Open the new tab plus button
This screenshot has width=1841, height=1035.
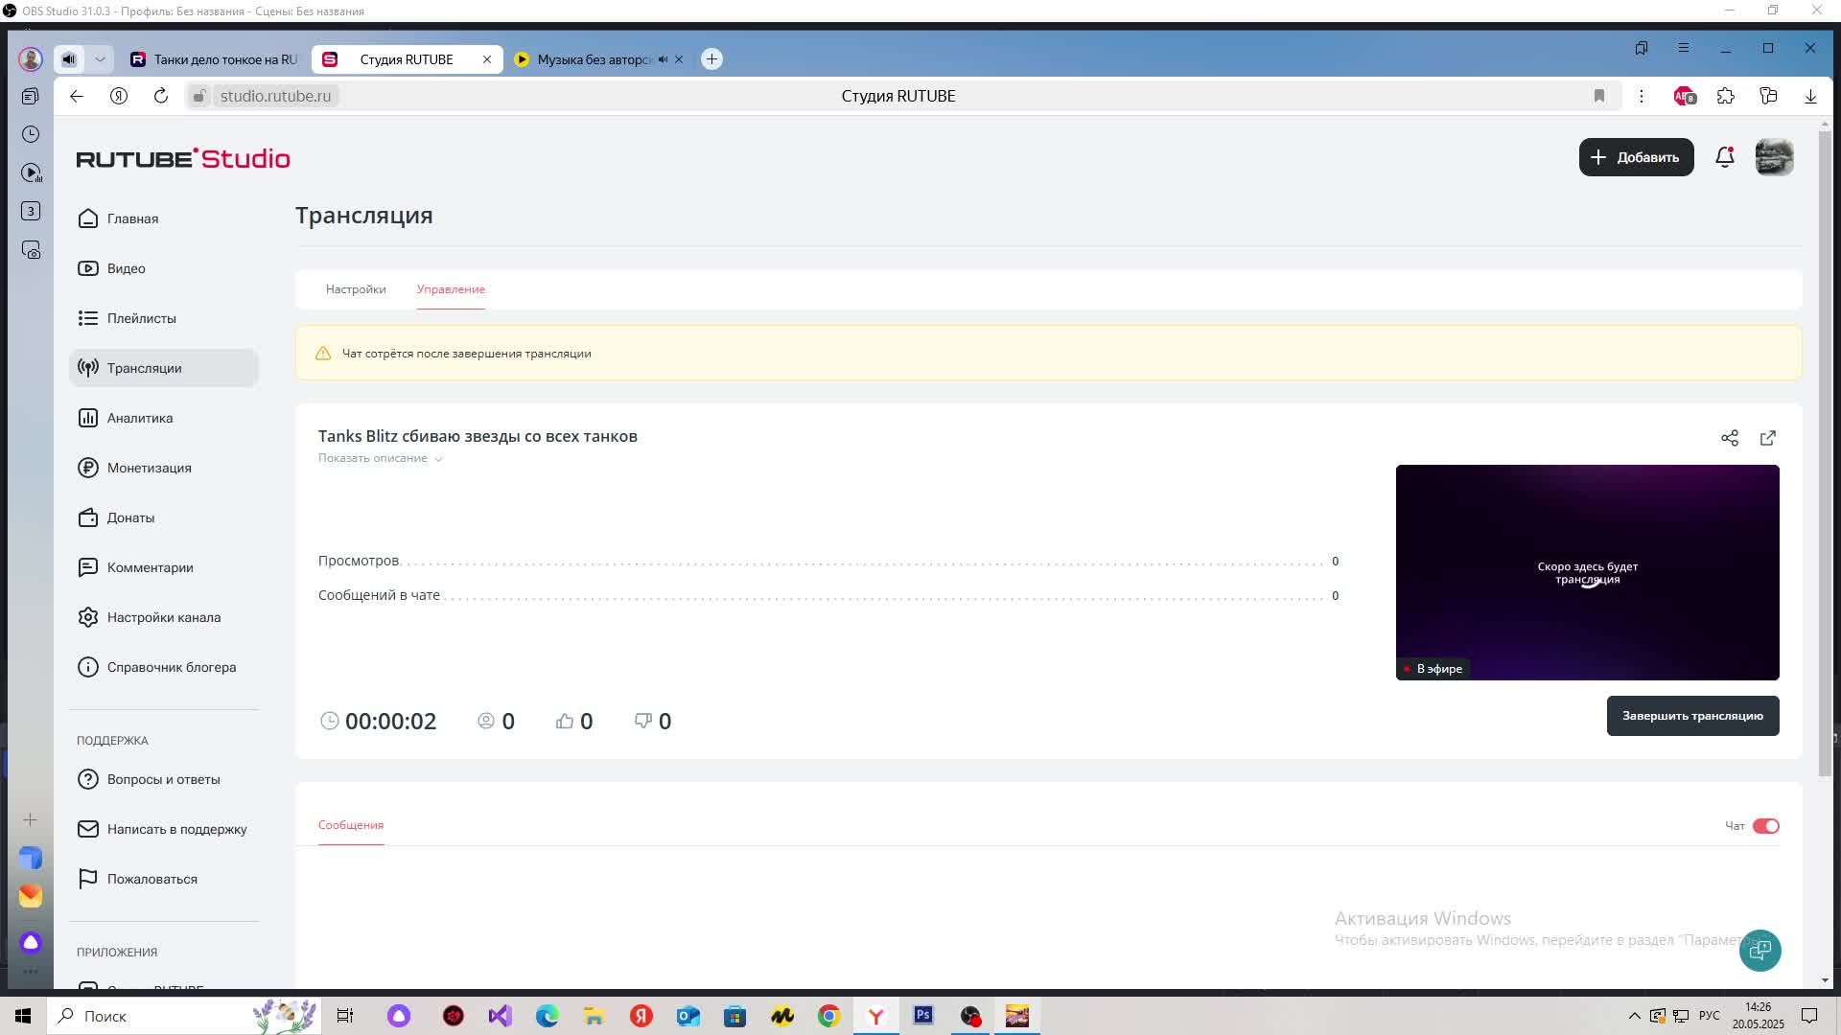pyautogui.click(x=711, y=59)
